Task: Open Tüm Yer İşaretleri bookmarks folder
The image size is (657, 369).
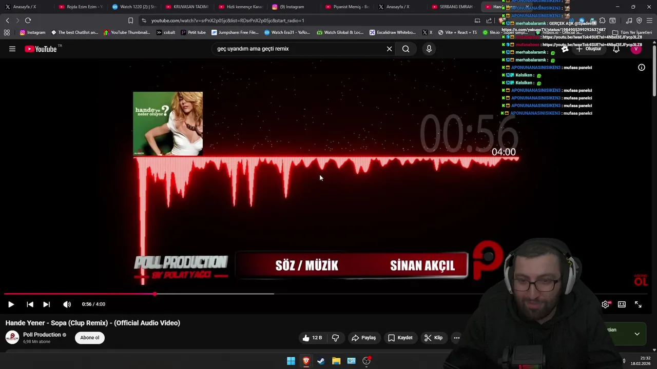Action: (x=632, y=32)
